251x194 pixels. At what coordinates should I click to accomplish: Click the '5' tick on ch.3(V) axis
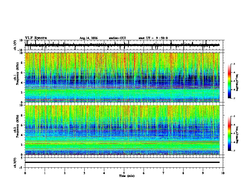pos(22,158)
